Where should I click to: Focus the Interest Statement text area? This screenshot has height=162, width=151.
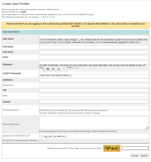point(94,123)
